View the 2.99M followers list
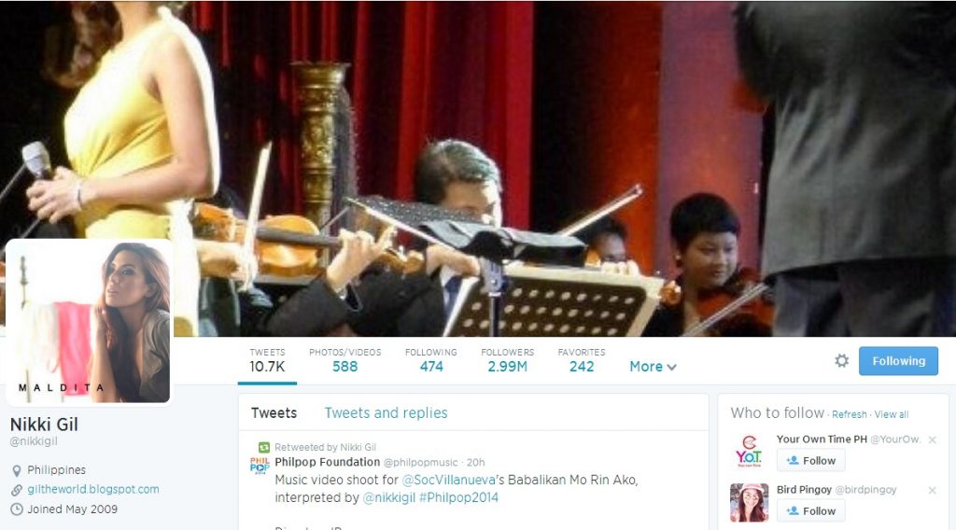Screen dimensions: 956x530 [507, 360]
